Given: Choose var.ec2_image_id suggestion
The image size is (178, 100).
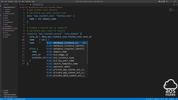Looking at the screenshot, I should click(67, 55).
